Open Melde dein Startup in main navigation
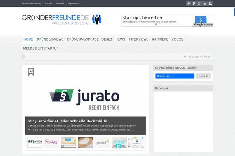The image size is (235, 156). click(41, 48)
